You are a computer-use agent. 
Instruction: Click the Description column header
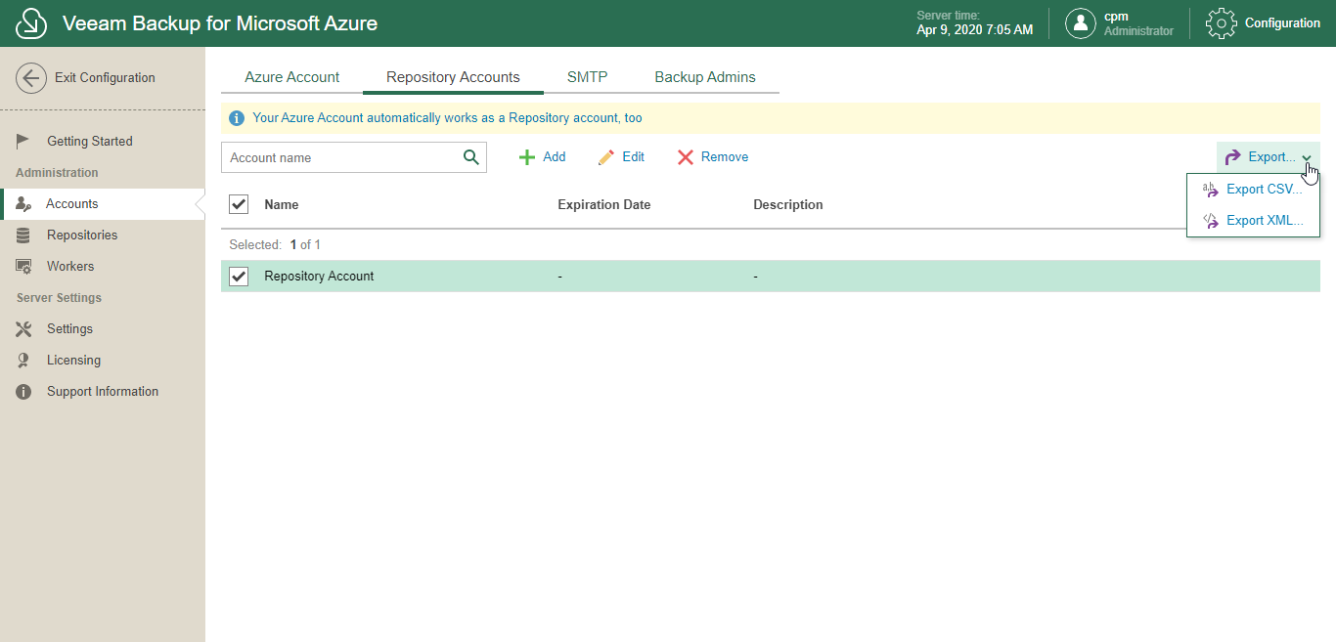point(788,205)
